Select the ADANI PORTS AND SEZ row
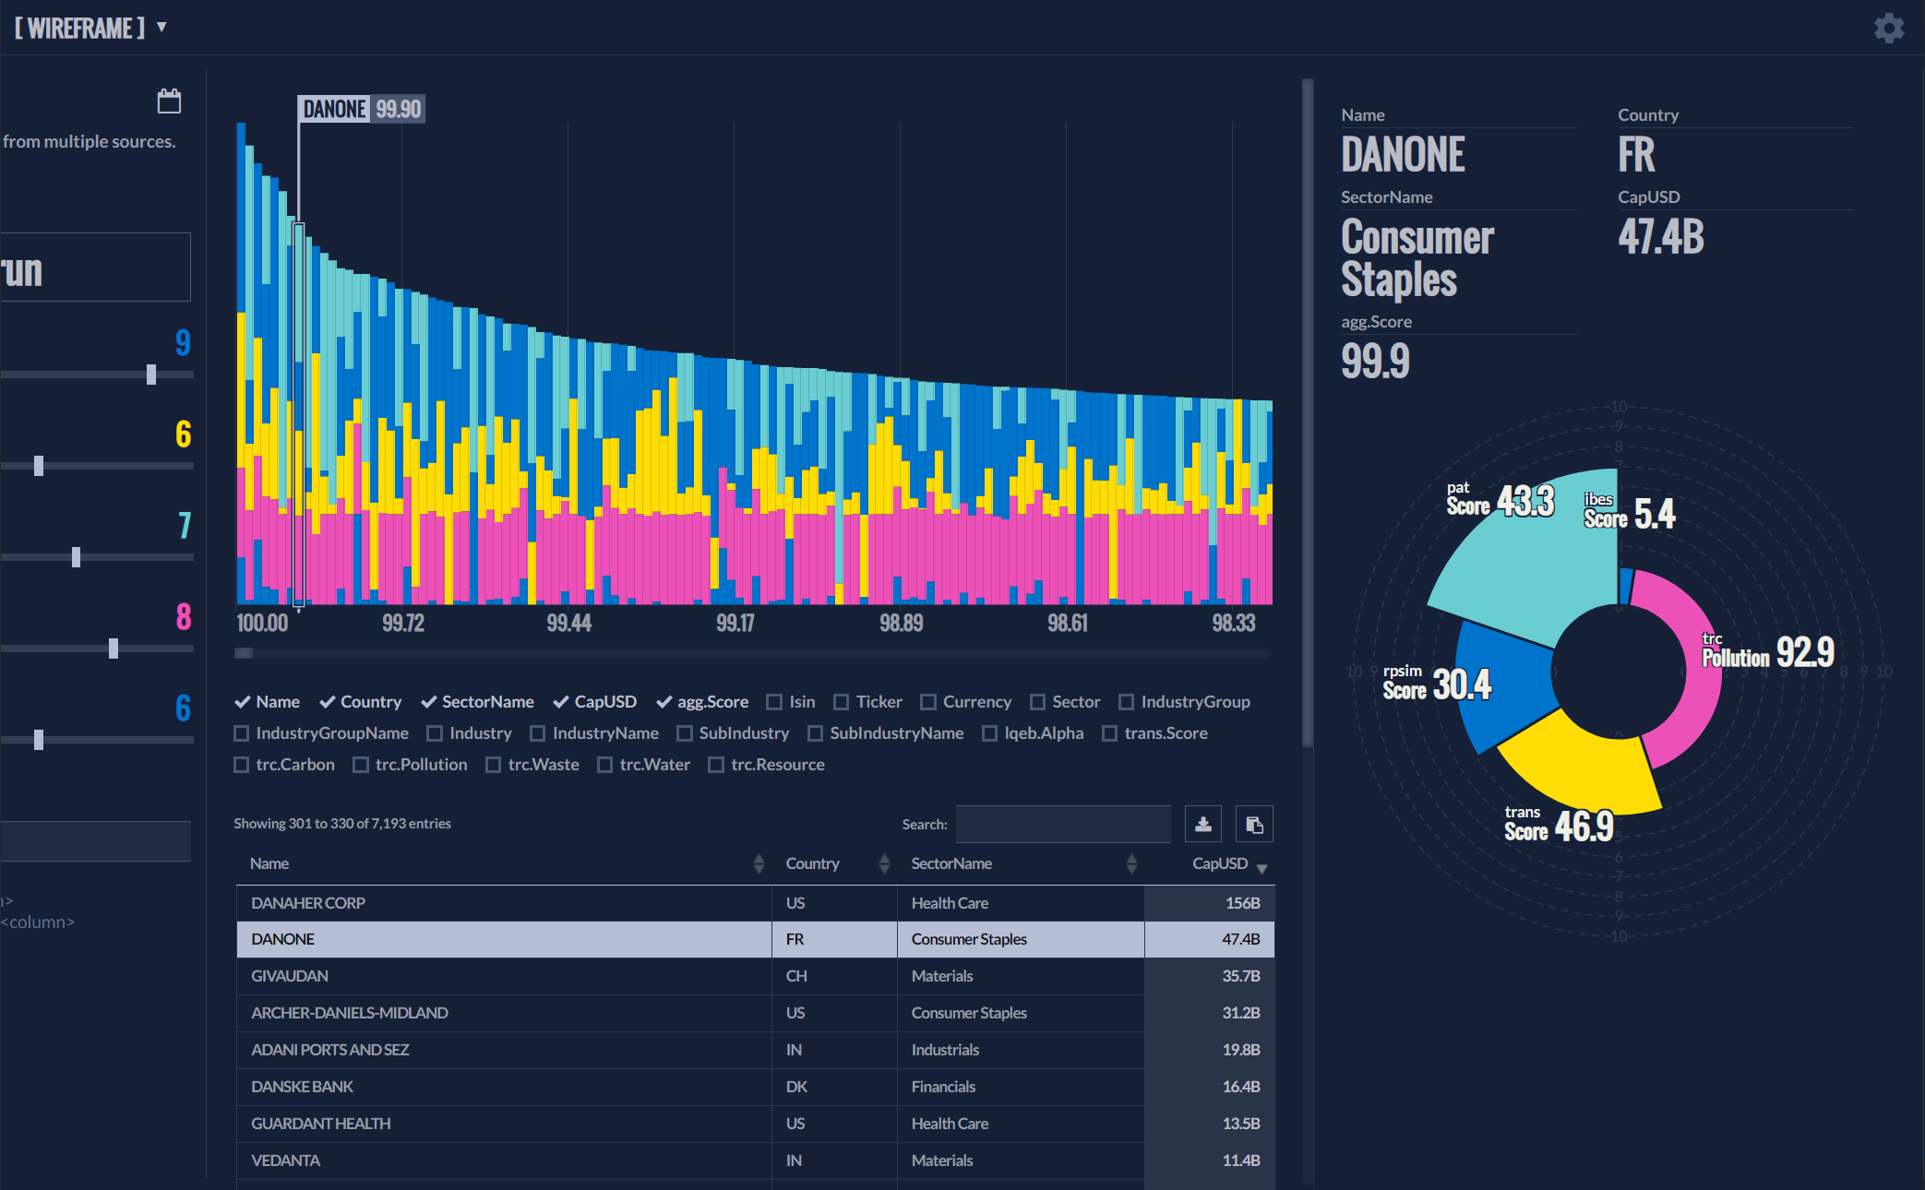The width and height of the screenshot is (1925, 1190). [x=755, y=1050]
